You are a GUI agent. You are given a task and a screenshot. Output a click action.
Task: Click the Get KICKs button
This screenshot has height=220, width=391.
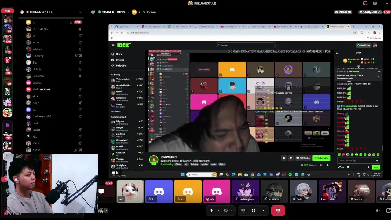coord(364,45)
